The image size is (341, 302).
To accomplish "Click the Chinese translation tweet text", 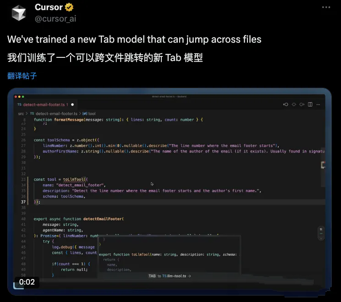I will point(105,58).
